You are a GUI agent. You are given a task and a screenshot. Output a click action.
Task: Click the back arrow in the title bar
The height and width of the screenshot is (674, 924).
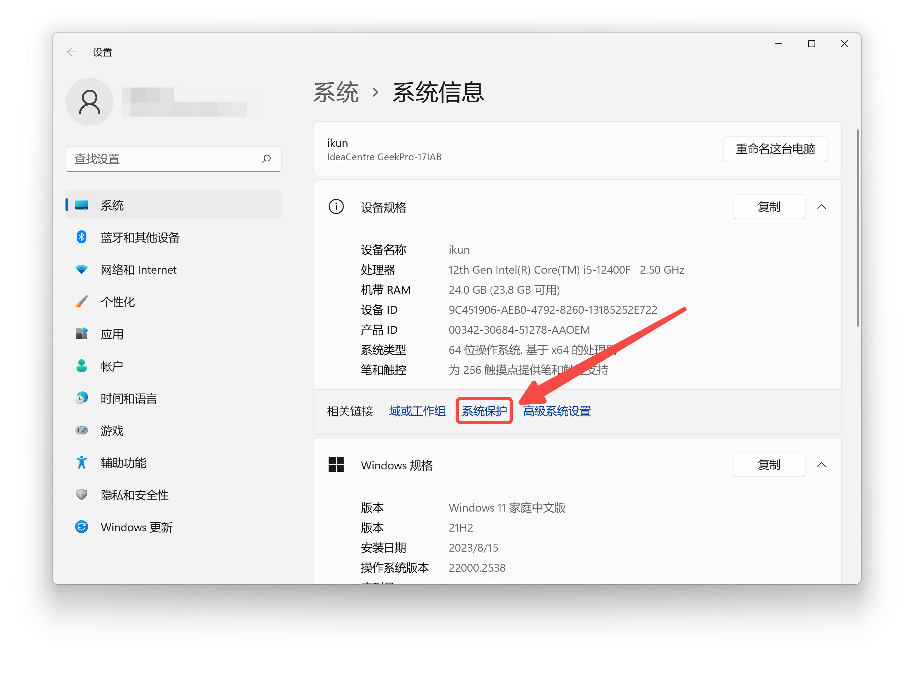click(72, 52)
